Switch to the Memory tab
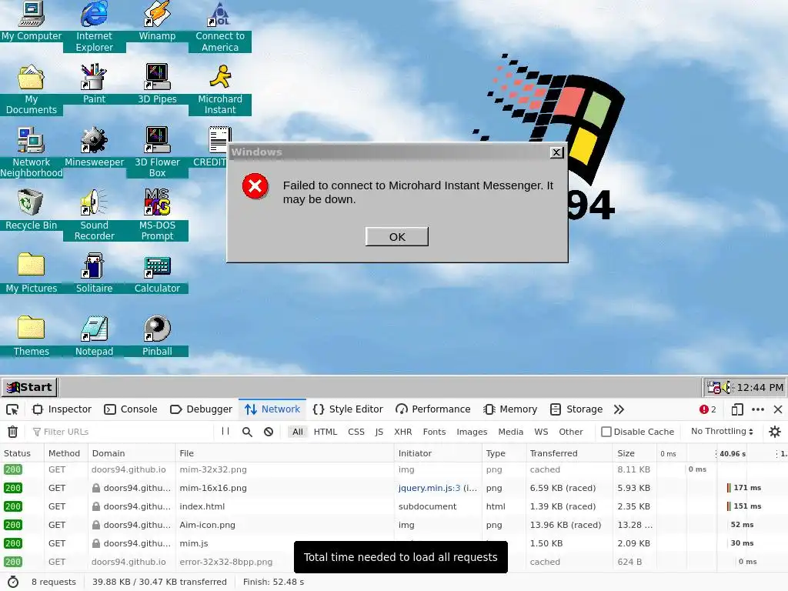Viewport: 788px width, 591px height. (510, 409)
